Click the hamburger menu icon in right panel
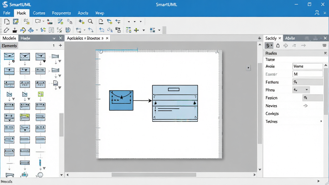Viewport: 329px width, 185px height. pos(324,46)
